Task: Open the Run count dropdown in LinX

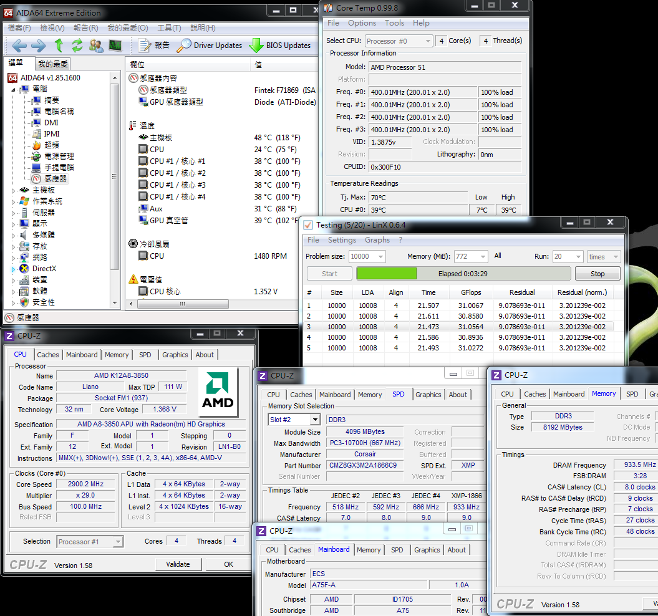Action: click(568, 256)
